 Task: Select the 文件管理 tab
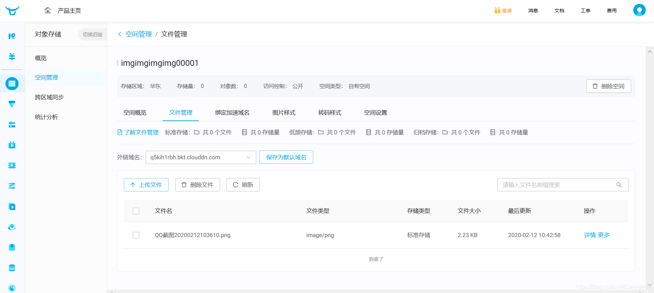click(181, 113)
